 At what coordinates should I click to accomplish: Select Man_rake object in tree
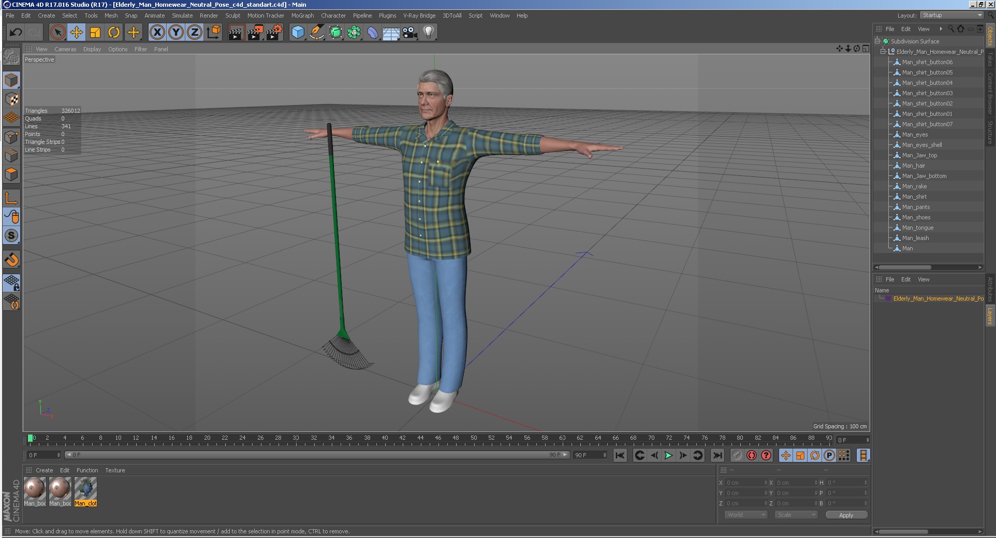[915, 186]
